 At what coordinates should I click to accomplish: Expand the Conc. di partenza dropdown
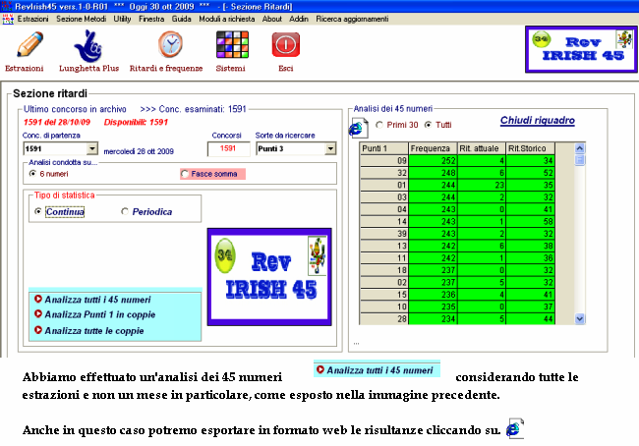point(92,148)
